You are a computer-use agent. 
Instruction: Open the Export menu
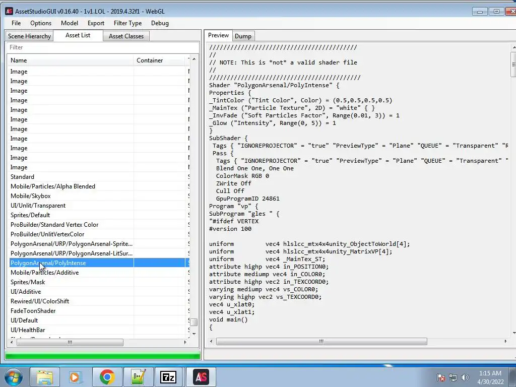pos(96,23)
